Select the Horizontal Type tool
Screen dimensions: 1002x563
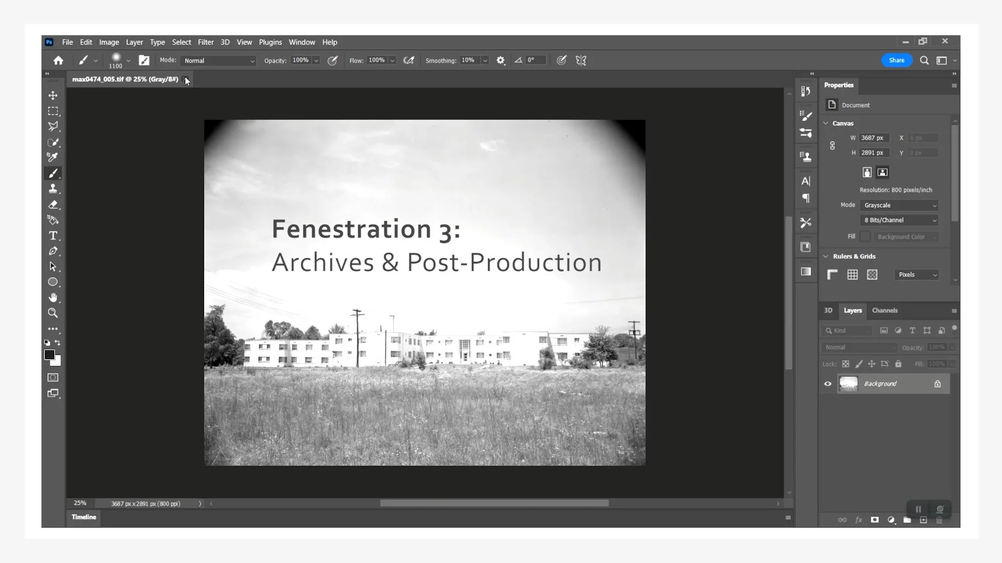(53, 236)
